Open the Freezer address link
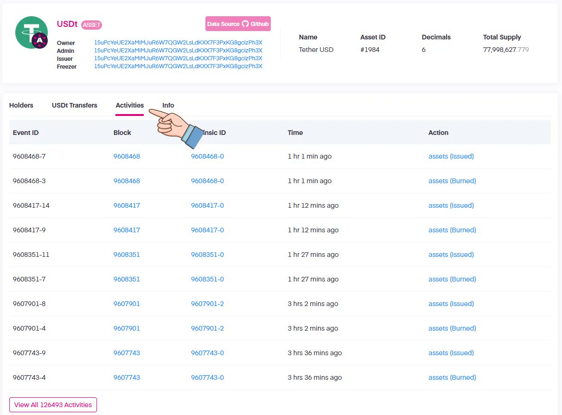The height and width of the screenshot is (415, 562). [178, 66]
